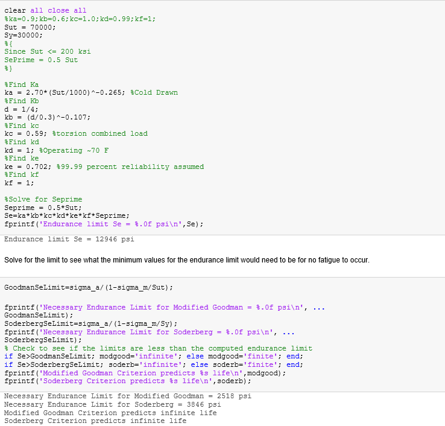Click the 'Endurance limit Se = 12946 psi' output
This screenshot has width=445, height=426.
pyautogui.click(x=69, y=240)
